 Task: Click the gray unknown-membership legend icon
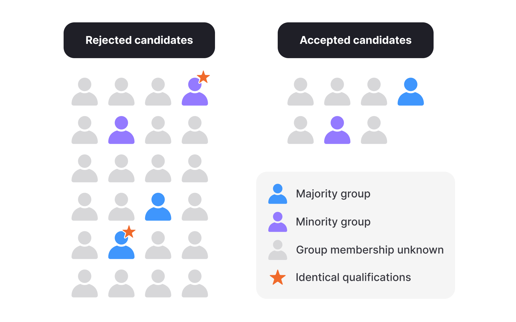point(278,250)
